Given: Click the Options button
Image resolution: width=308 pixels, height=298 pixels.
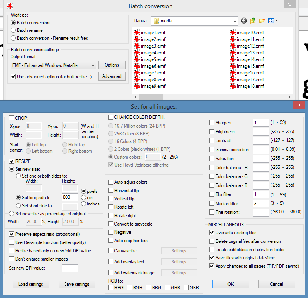Looking at the screenshot, I should [112, 65].
